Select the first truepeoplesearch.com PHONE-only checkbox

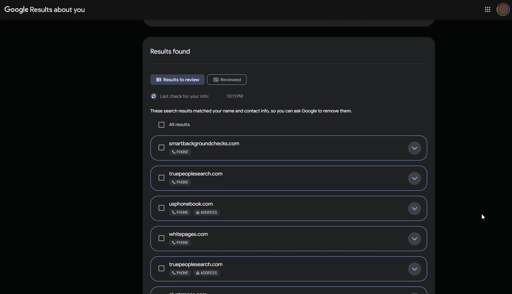pyautogui.click(x=161, y=178)
